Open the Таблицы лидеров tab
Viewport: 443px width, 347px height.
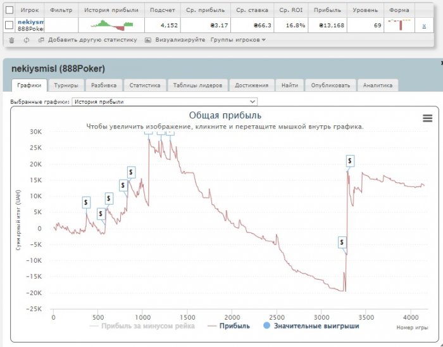[x=197, y=85]
